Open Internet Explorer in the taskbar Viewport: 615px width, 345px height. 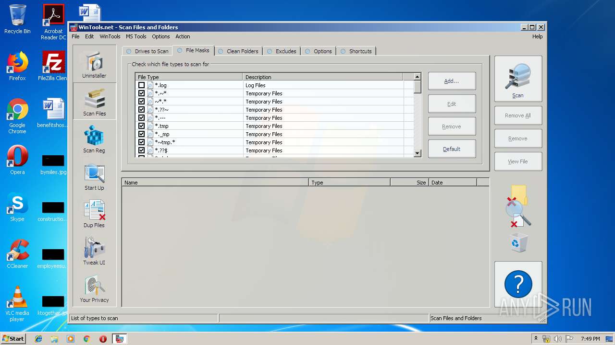pyautogui.click(x=38, y=339)
